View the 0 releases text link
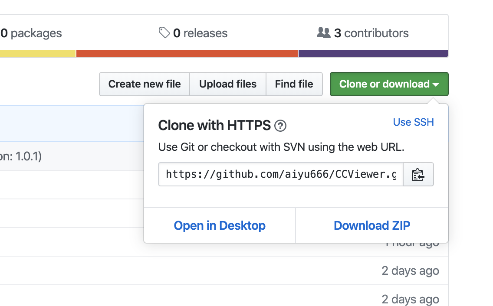The image size is (493, 306). tap(200, 33)
